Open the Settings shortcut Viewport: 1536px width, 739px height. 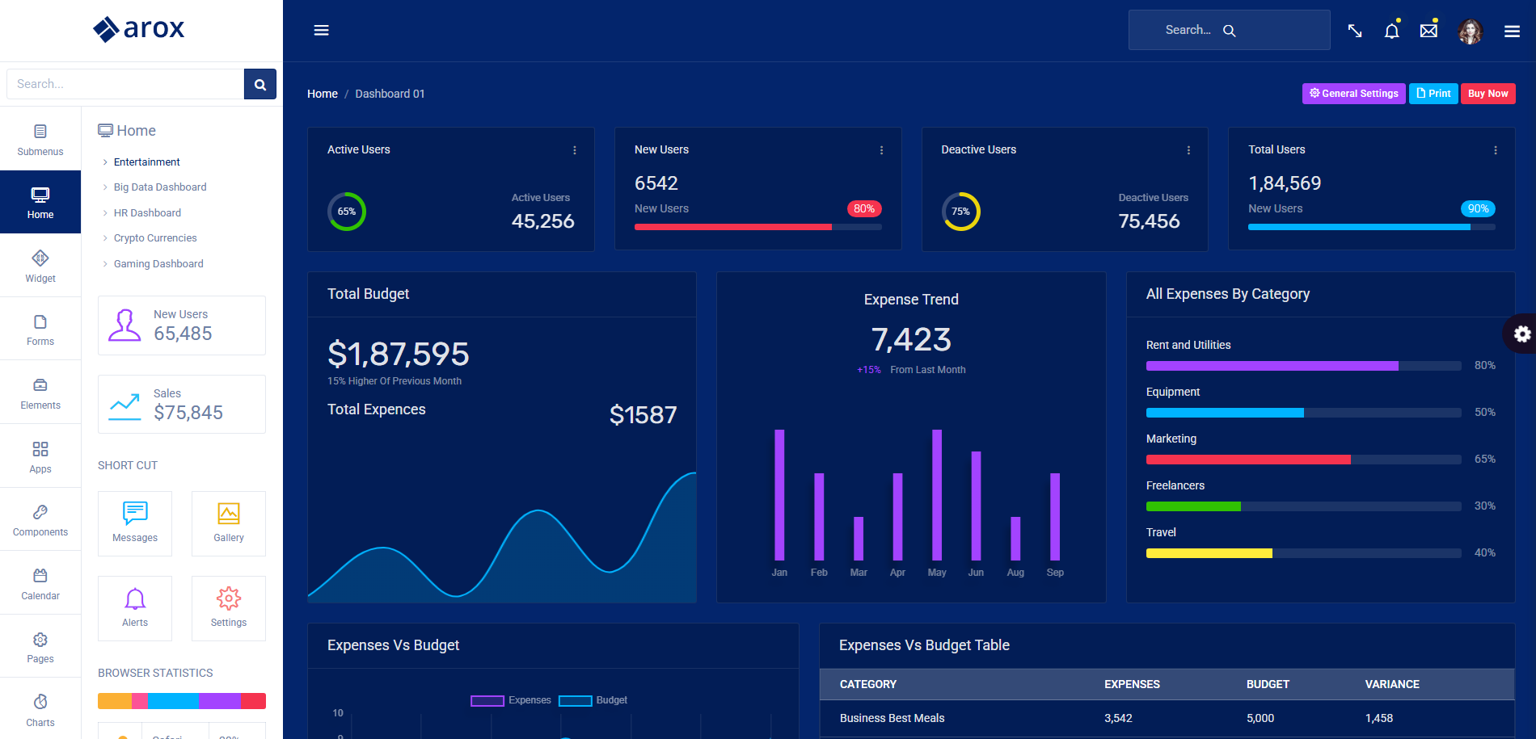click(229, 608)
